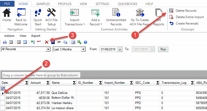Viewport: 207px width, 111px height.
Task: Click the green Excel export icon
Action: pos(79,42)
